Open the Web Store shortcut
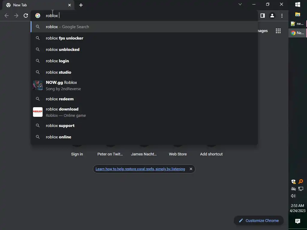 tap(178, 154)
